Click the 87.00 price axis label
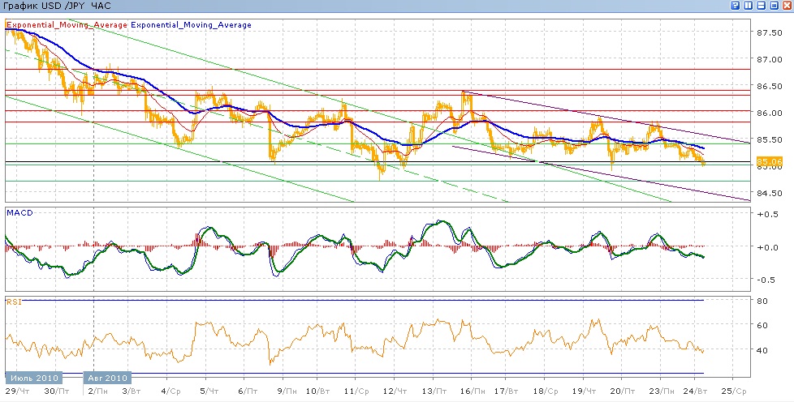The height and width of the screenshot is (402, 794). pos(769,59)
